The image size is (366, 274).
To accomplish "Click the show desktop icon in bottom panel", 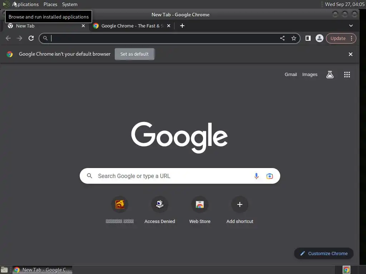I will pos(4,270).
